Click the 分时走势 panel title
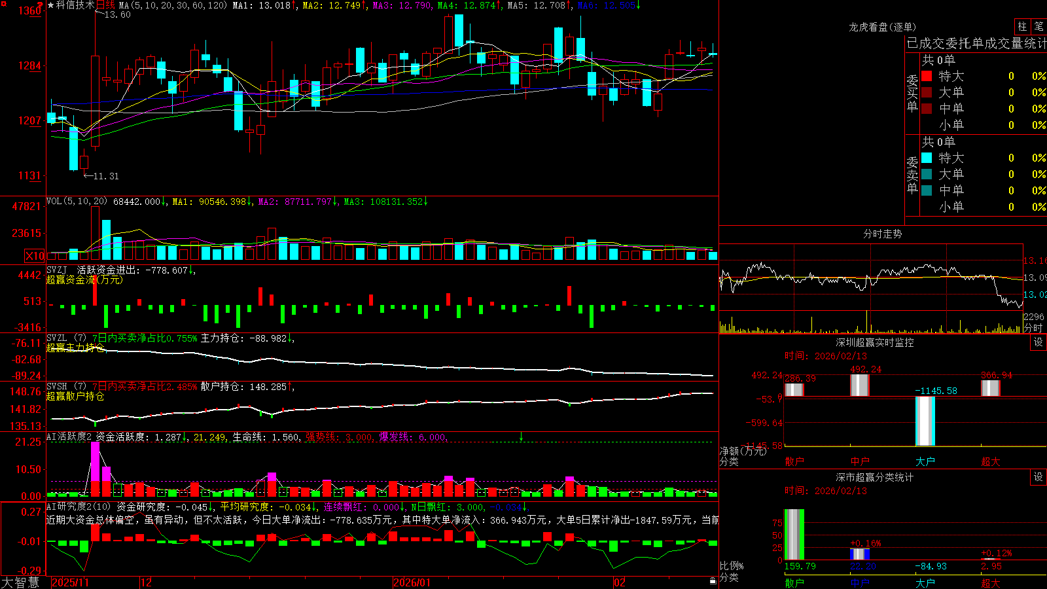Viewport: 1047px width, 589px height. (882, 234)
